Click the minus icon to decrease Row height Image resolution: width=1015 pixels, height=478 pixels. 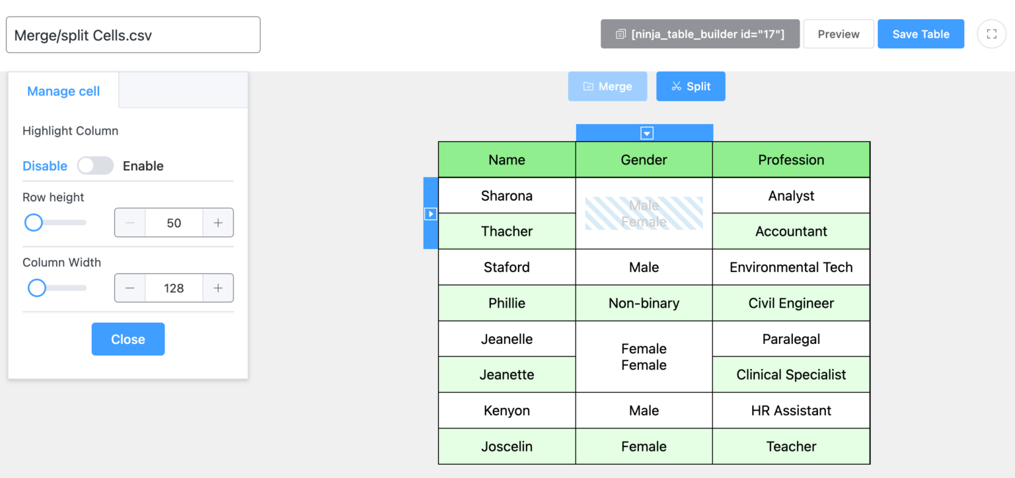point(130,222)
